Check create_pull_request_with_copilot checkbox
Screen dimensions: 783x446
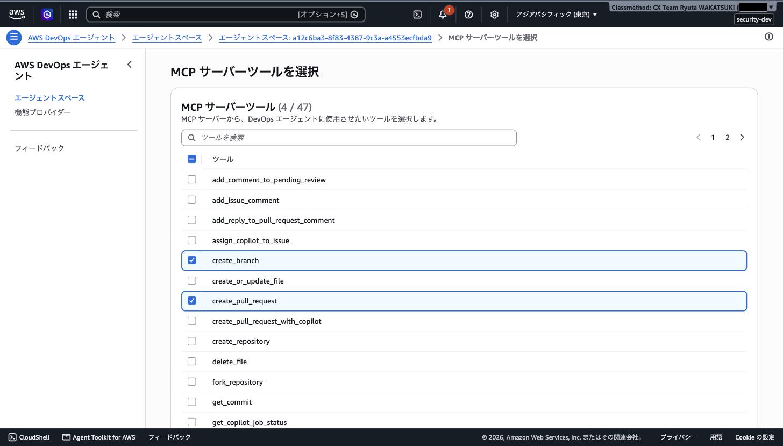coord(191,321)
